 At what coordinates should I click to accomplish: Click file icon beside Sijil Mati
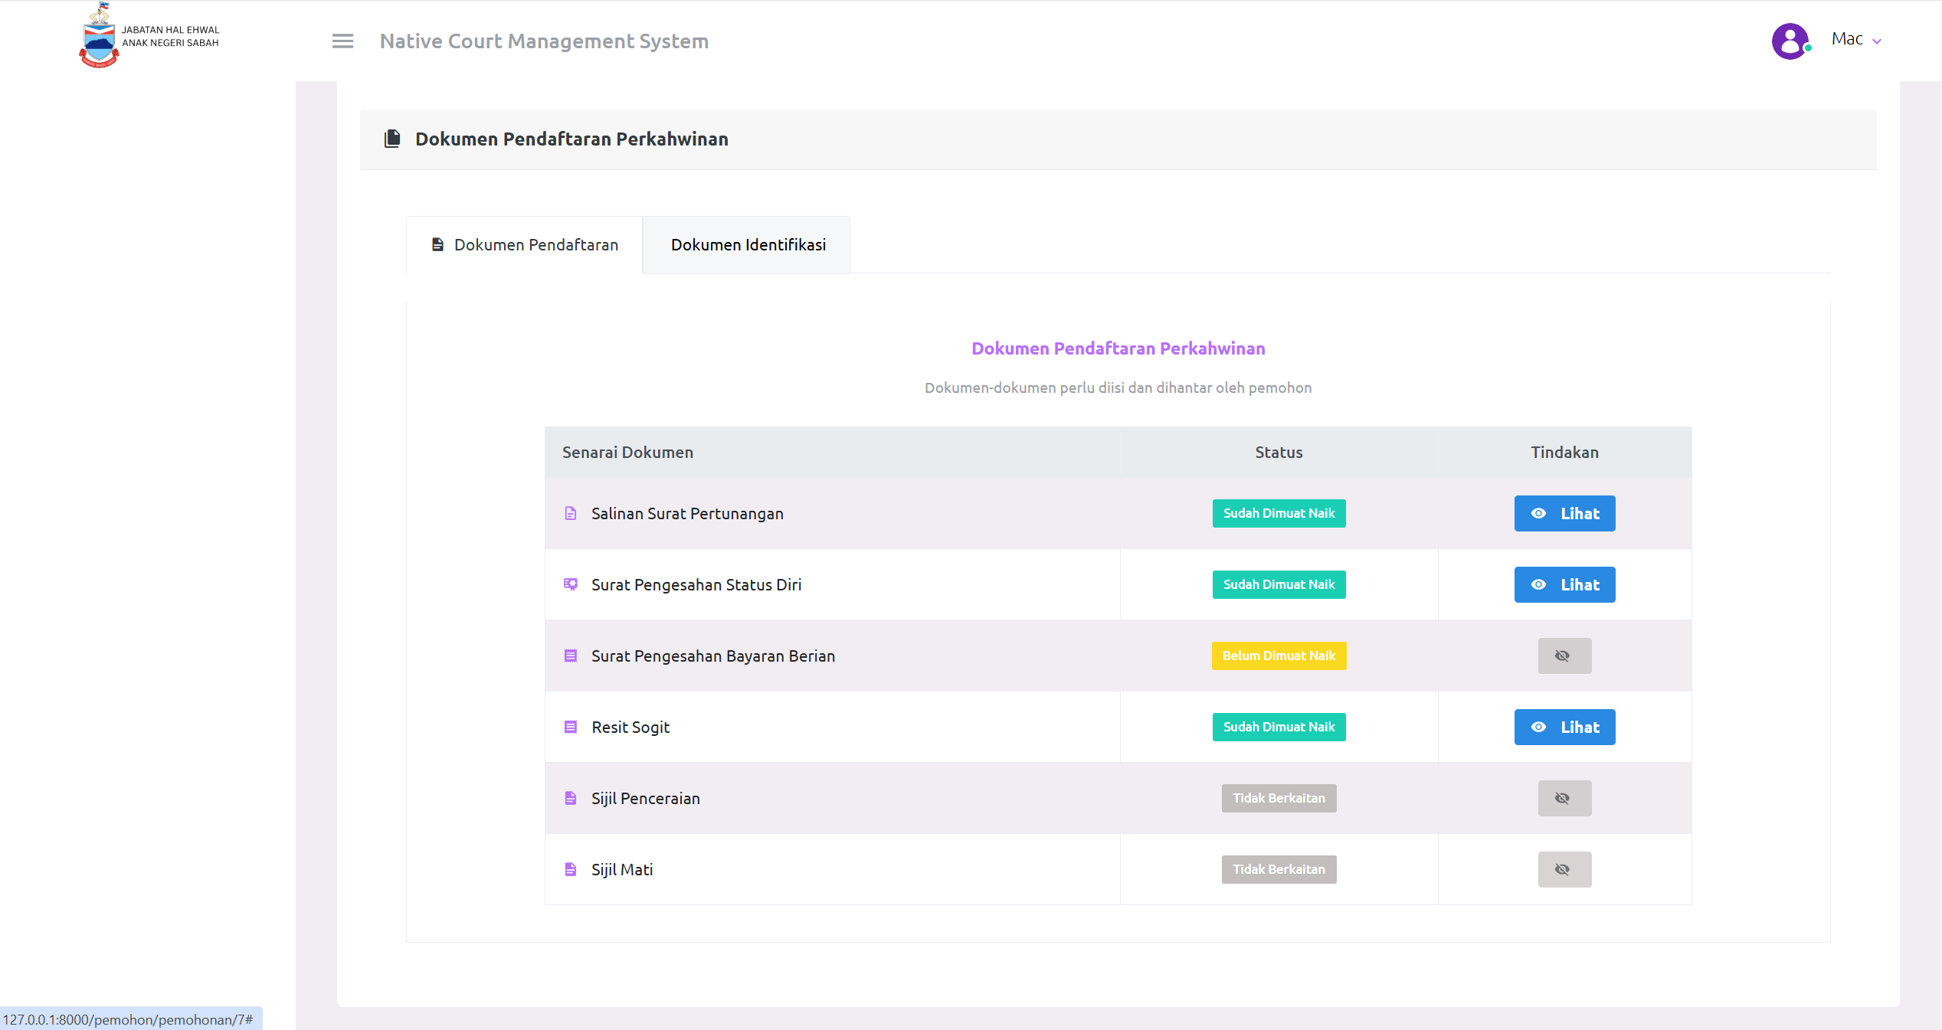pos(571,869)
